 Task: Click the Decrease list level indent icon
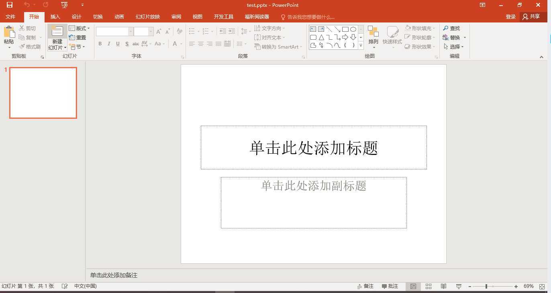[222, 31]
